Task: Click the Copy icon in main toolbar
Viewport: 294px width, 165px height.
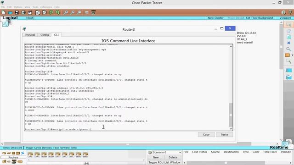Action: 38,12
